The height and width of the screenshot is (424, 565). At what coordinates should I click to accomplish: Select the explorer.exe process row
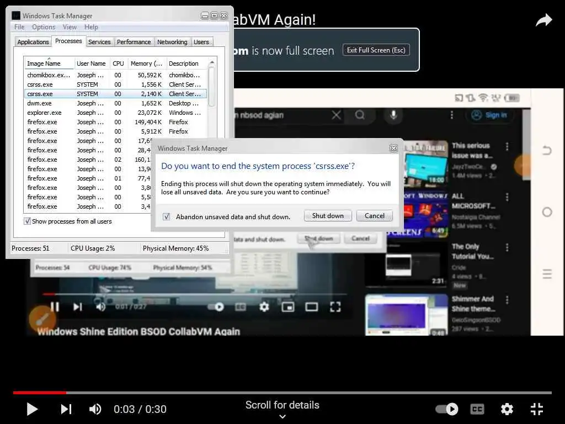click(115, 113)
